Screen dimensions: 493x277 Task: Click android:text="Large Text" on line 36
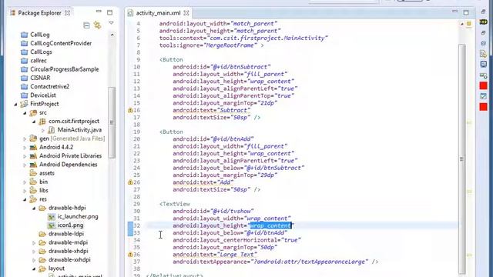215,255
